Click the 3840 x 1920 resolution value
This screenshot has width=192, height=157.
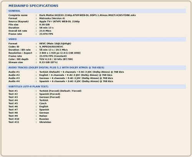pos(60,53)
